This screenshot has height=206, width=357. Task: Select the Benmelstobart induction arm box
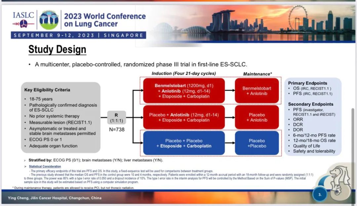(184, 91)
